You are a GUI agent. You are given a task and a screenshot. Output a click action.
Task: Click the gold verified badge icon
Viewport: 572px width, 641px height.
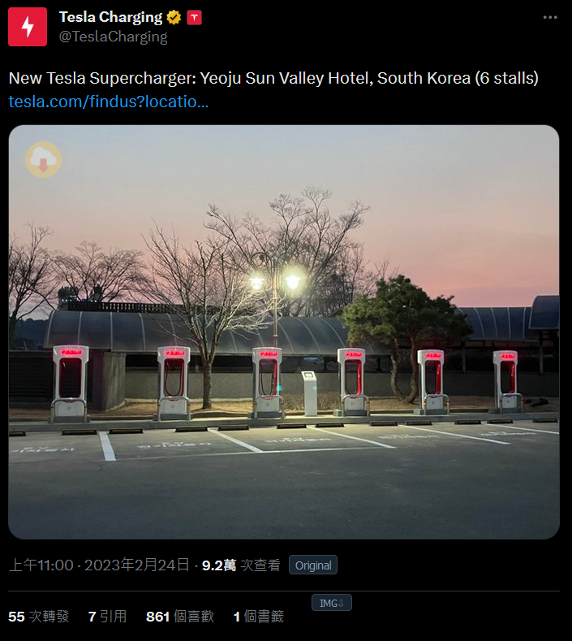[174, 18]
